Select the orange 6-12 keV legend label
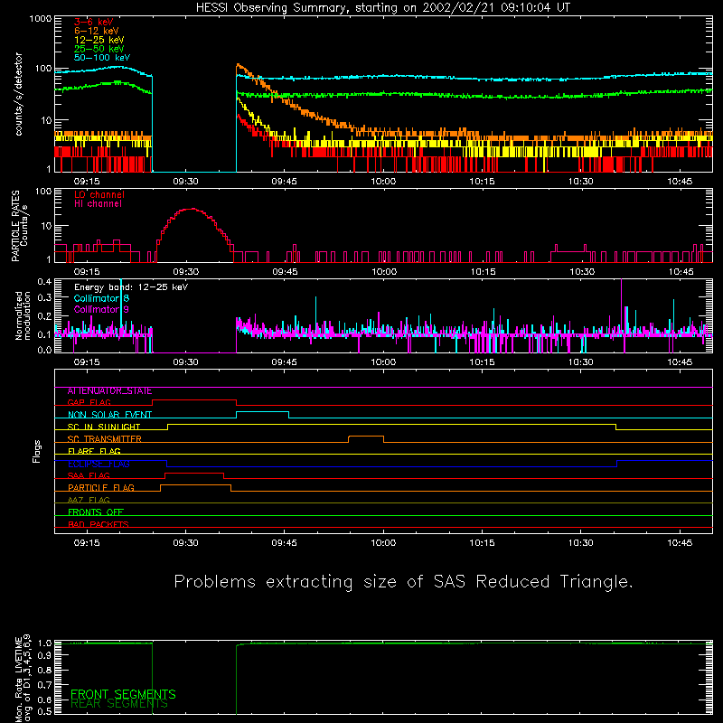The image size is (723, 723). (97, 31)
